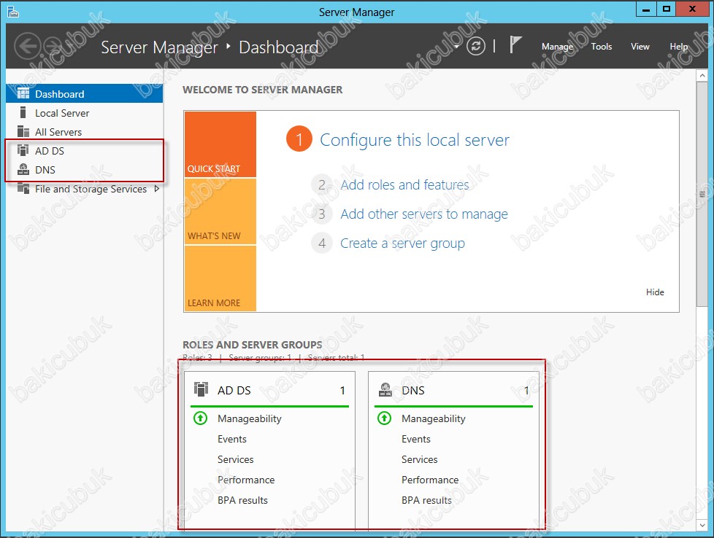Click the DNS sidebar icon
This screenshot has height=538, width=714.
coord(23,169)
